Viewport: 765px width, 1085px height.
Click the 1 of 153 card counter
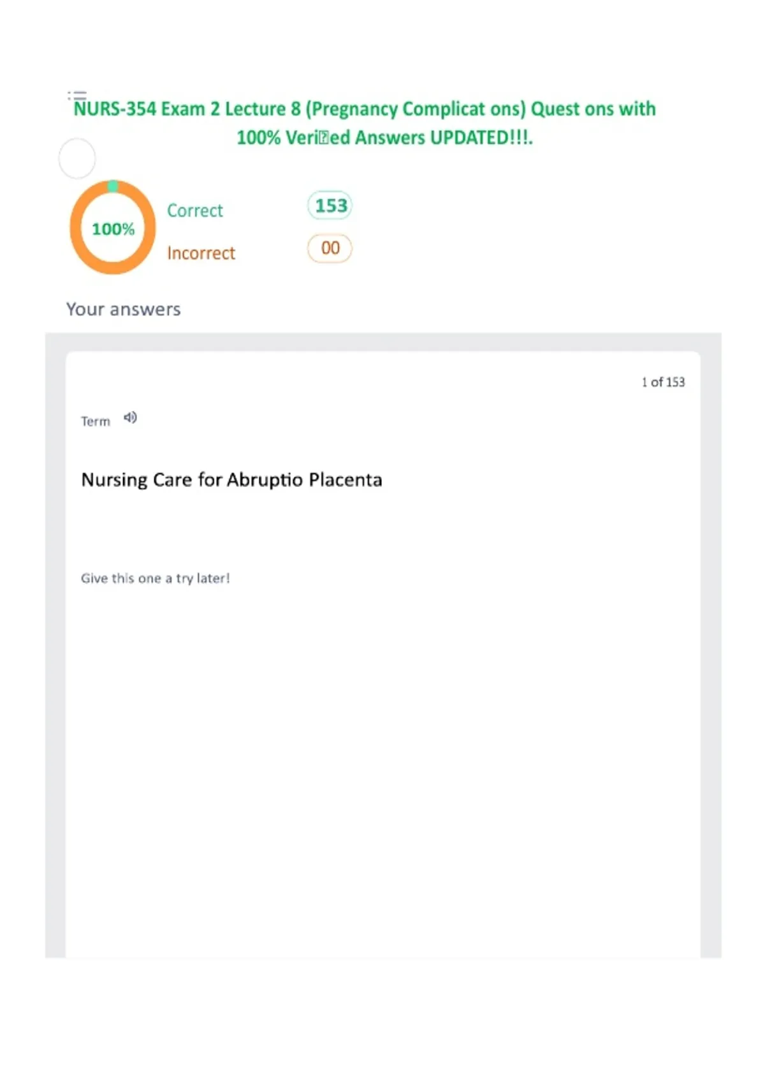click(x=663, y=382)
